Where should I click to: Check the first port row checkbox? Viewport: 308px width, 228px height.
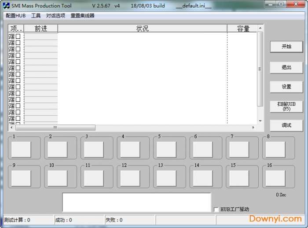[x=18, y=37]
